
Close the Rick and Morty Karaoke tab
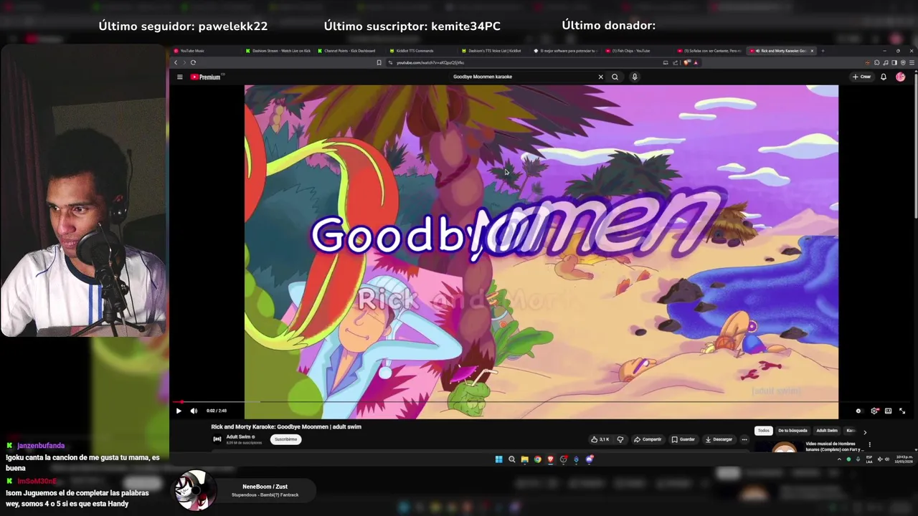pos(812,51)
